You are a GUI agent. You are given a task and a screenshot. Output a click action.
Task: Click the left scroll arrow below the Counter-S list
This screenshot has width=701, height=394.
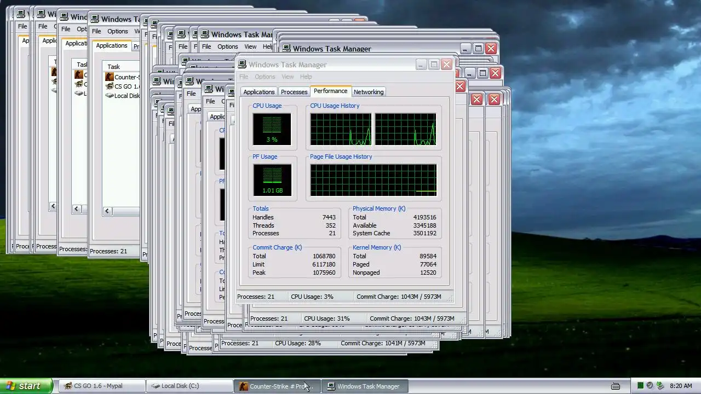click(107, 211)
